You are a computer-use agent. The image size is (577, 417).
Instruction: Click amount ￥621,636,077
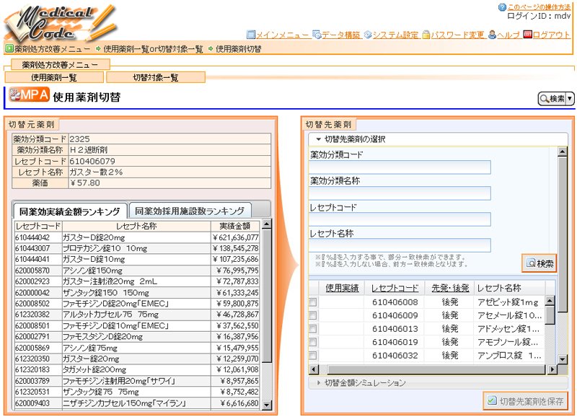tap(235, 238)
